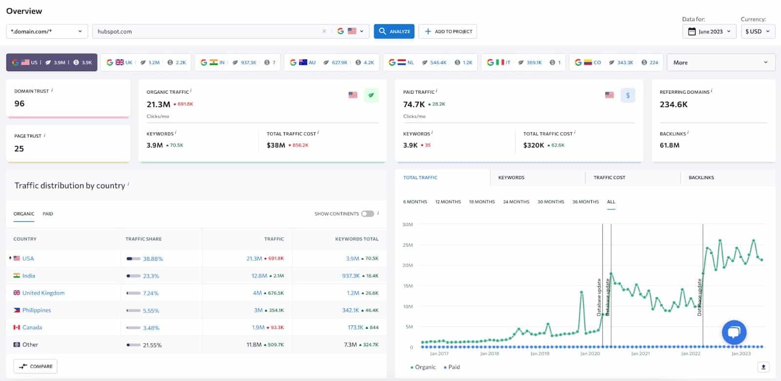Image resolution: width=781 pixels, height=381 pixels.
Task: Select the AU database tab
Action: click(332, 63)
